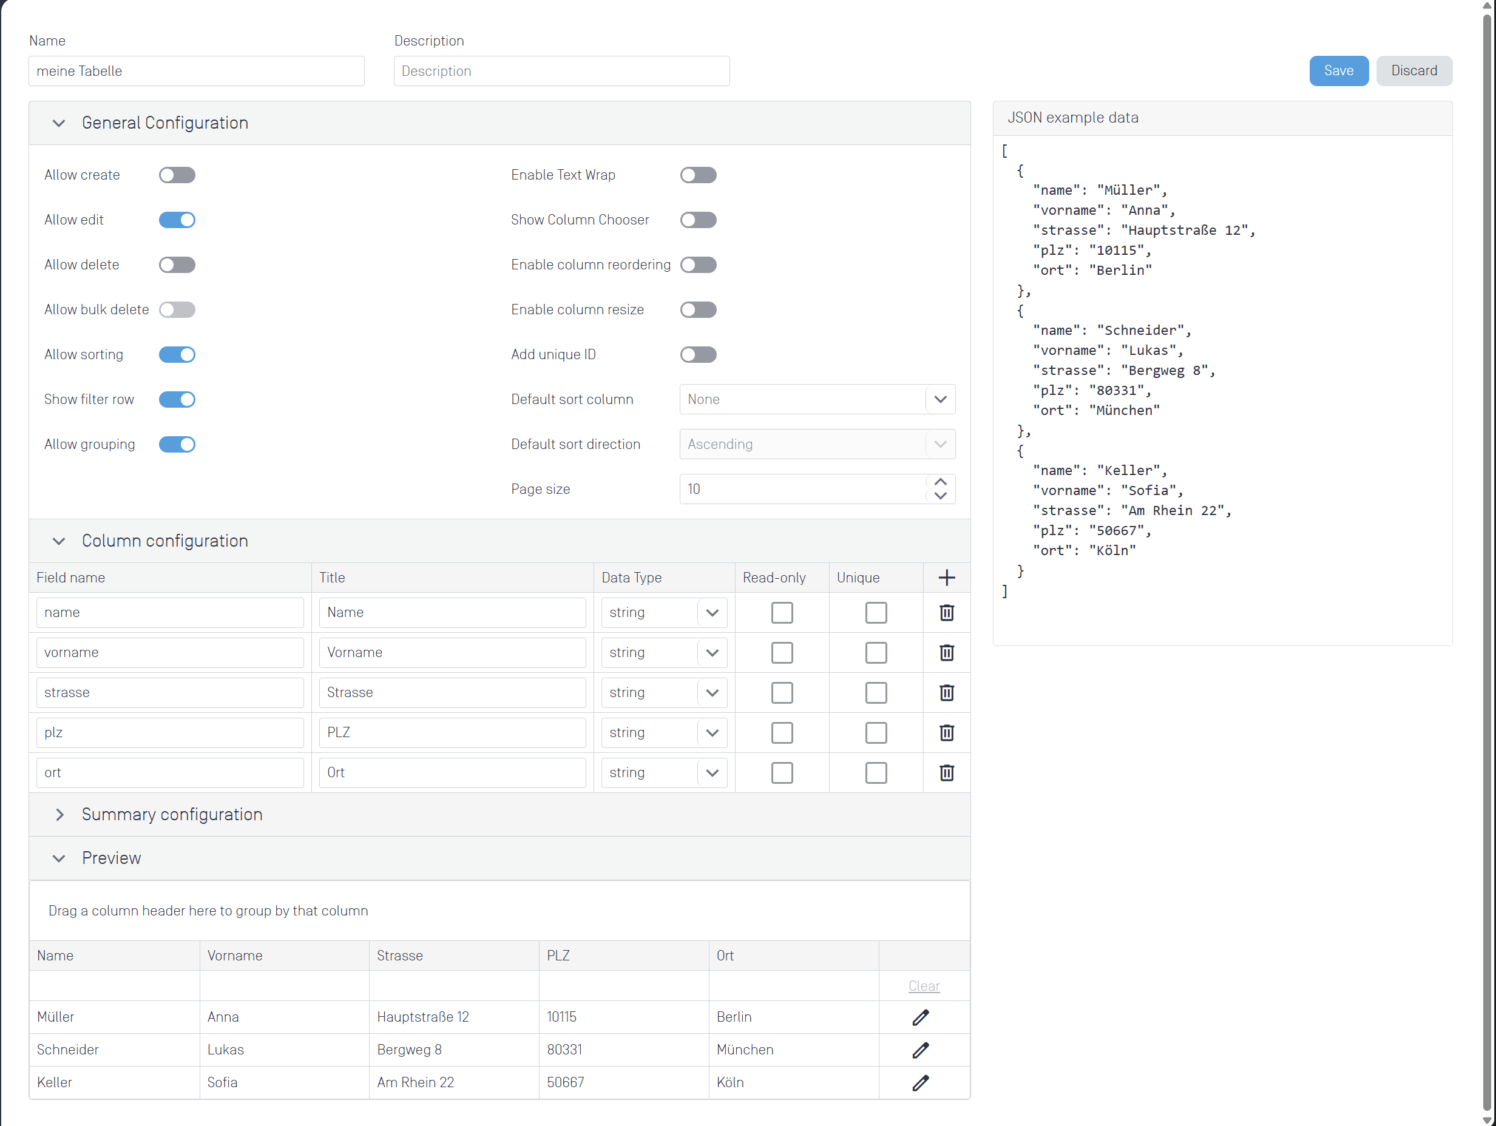This screenshot has height=1126, width=1496.
Task: Open data type dropdown for strasse
Action: 711,692
